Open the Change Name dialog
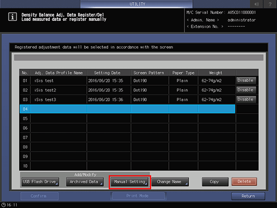 coord(170,182)
